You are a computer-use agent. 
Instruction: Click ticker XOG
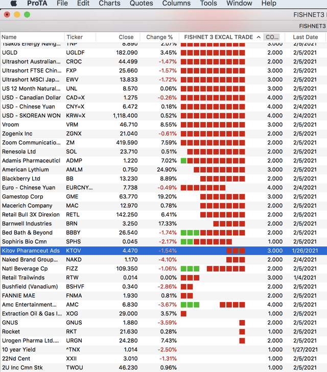[x=72, y=314]
